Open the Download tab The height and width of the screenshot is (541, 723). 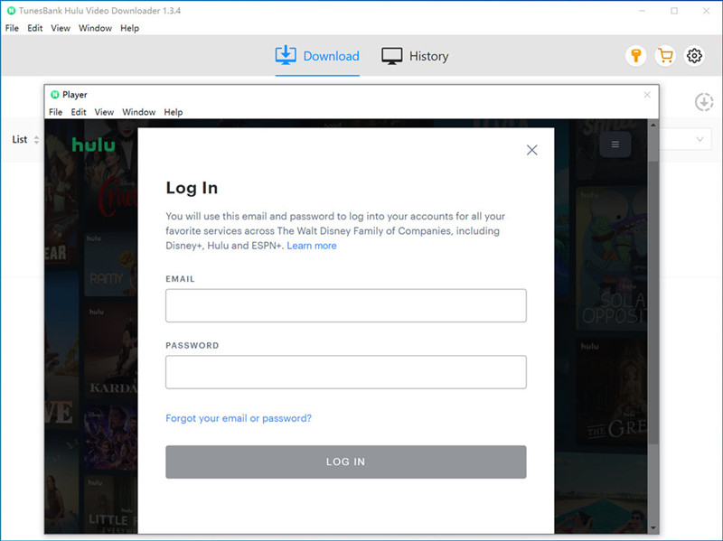317,56
